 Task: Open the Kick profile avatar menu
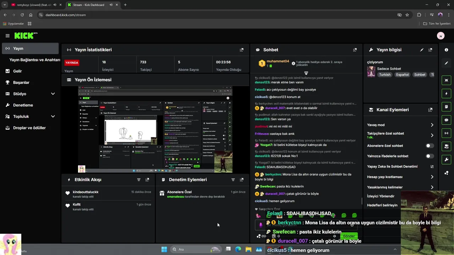click(x=441, y=35)
